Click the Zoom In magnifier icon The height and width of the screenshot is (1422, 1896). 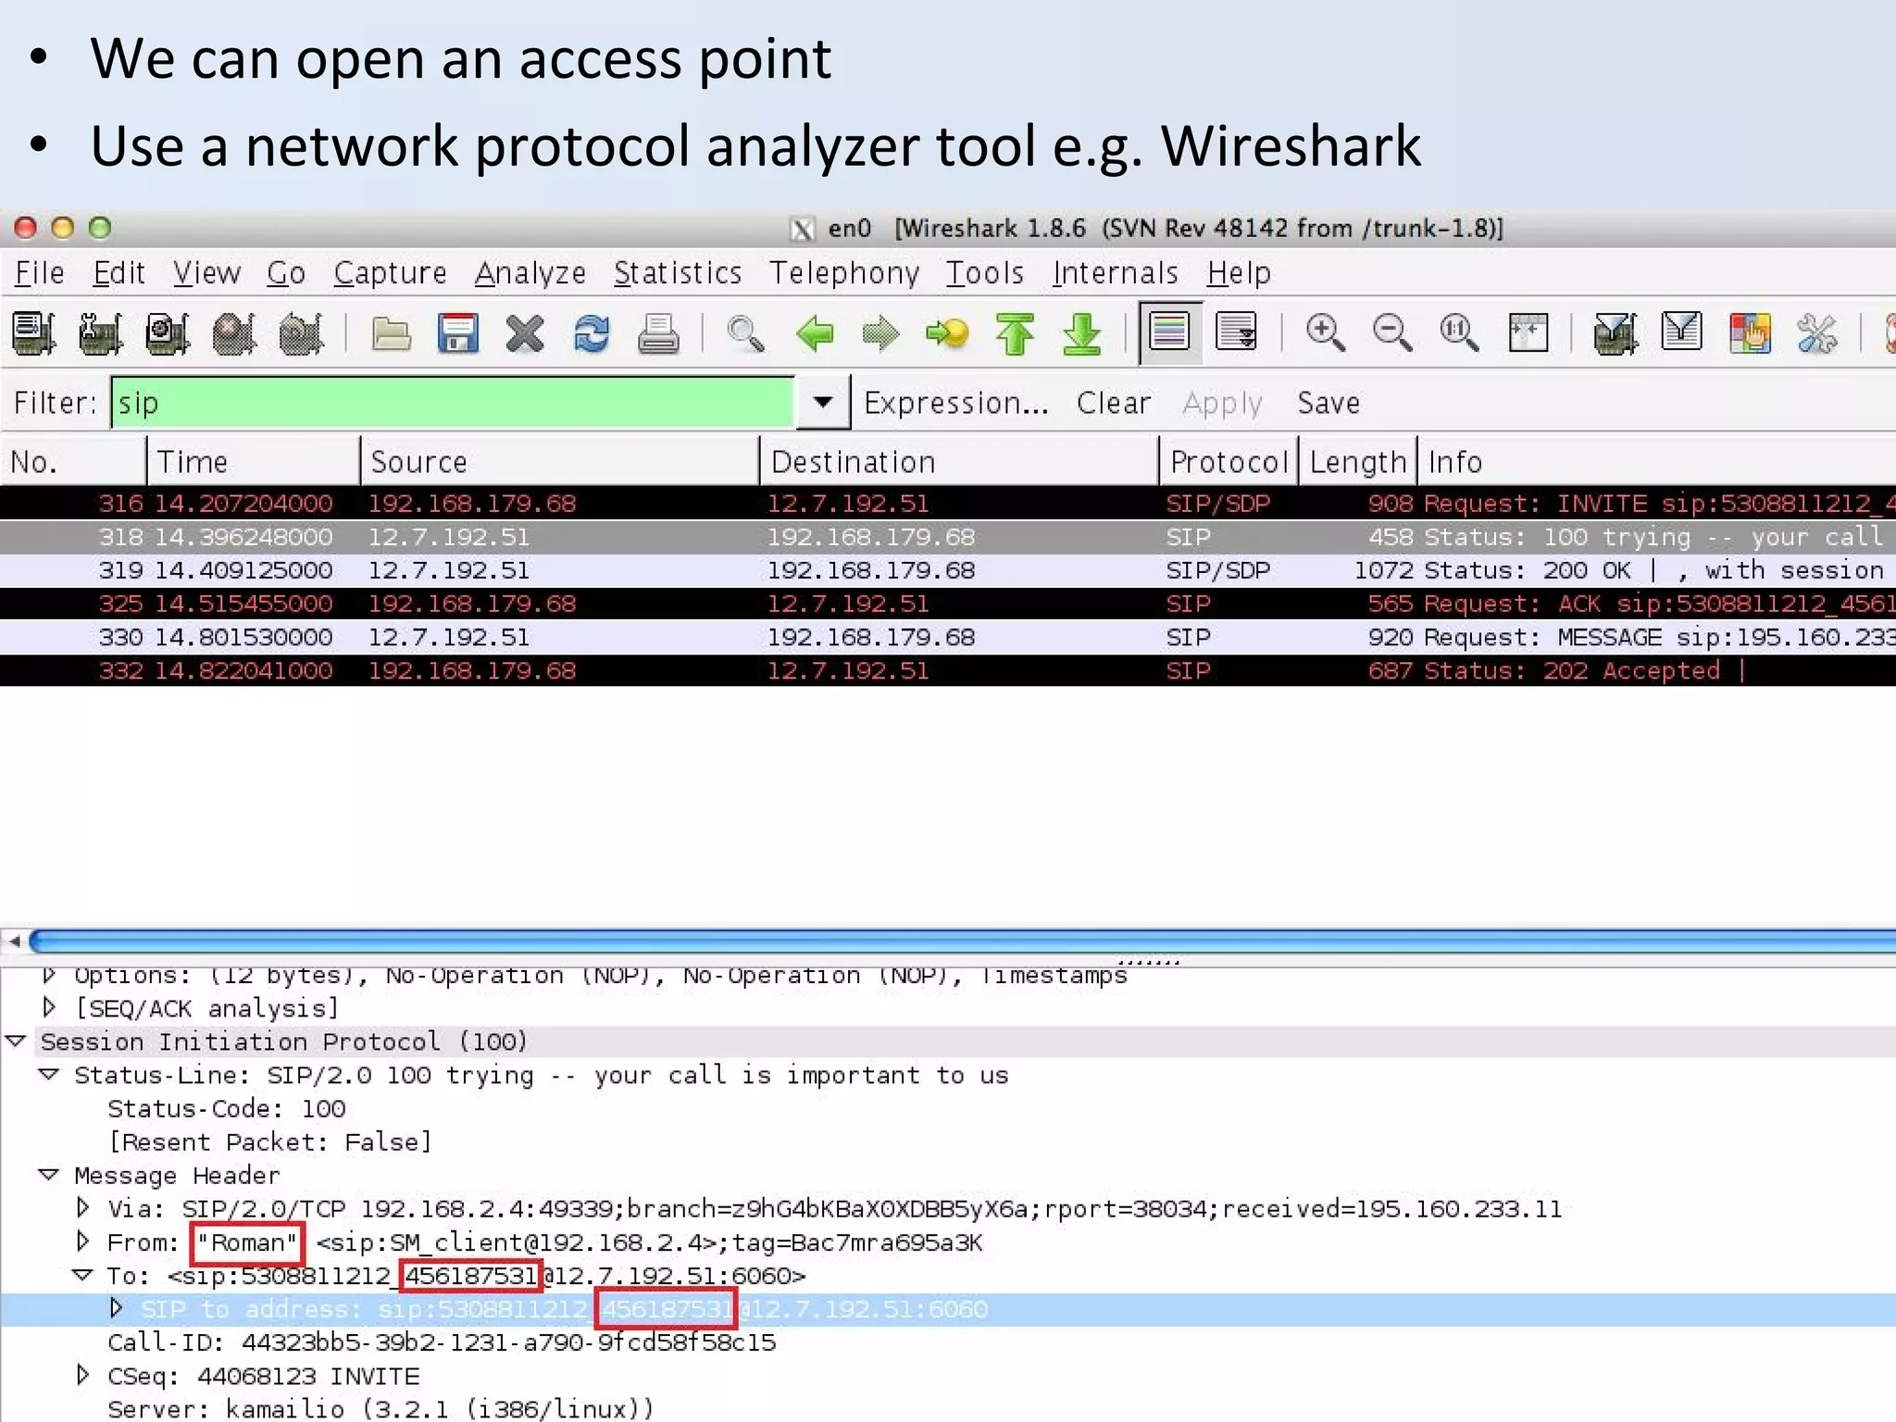coord(1325,332)
